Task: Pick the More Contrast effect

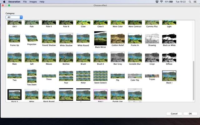Action: [x=135, y=22]
